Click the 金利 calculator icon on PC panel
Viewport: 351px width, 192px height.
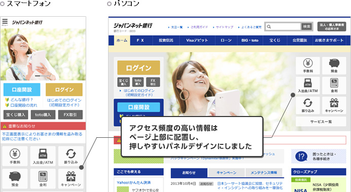tap(334, 86)
